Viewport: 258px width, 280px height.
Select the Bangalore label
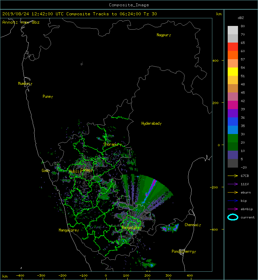131,227
